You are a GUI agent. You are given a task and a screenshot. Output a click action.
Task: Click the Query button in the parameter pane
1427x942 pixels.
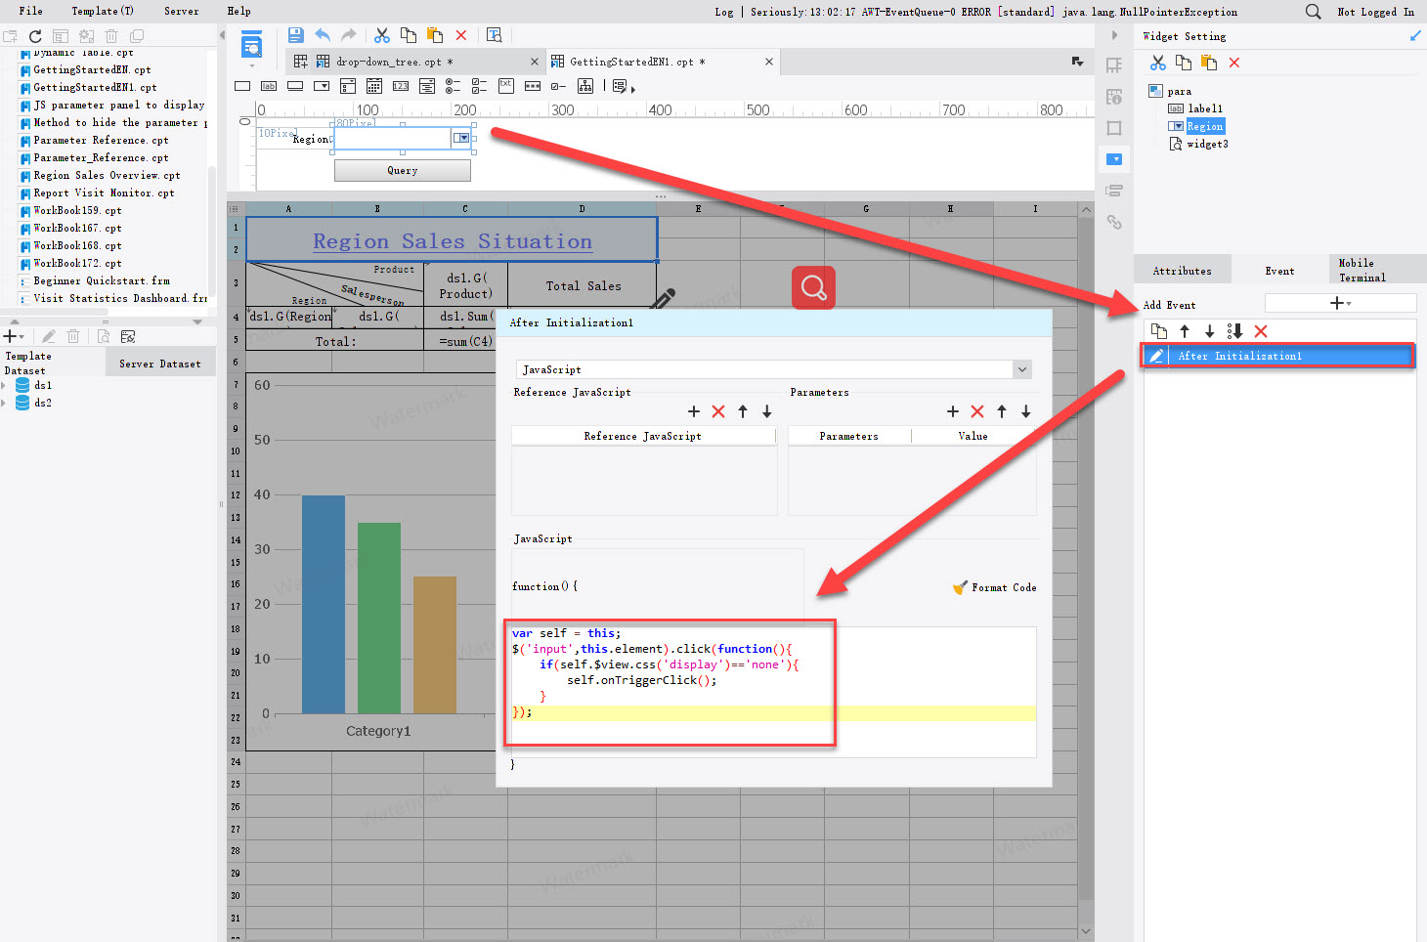(403, 170)
